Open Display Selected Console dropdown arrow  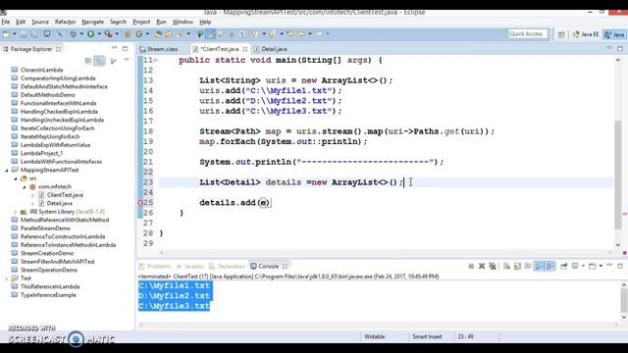tap(583, 266)
